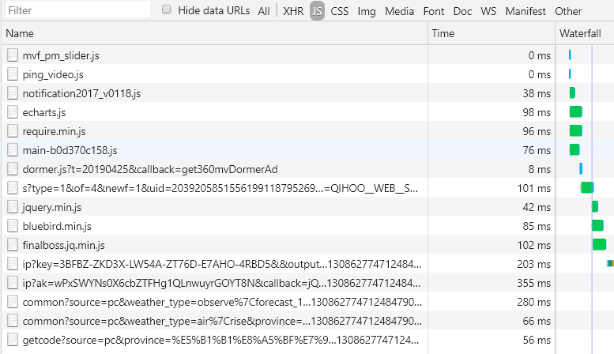Image resolution: width=614 pixels, height=354 pixels.
Task: Click waterfall bar for echarts.js
Action: (575, 111)
